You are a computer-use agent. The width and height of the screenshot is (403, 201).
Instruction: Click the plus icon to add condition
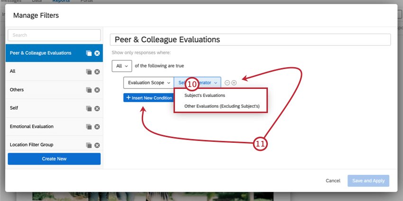point(234,83)
